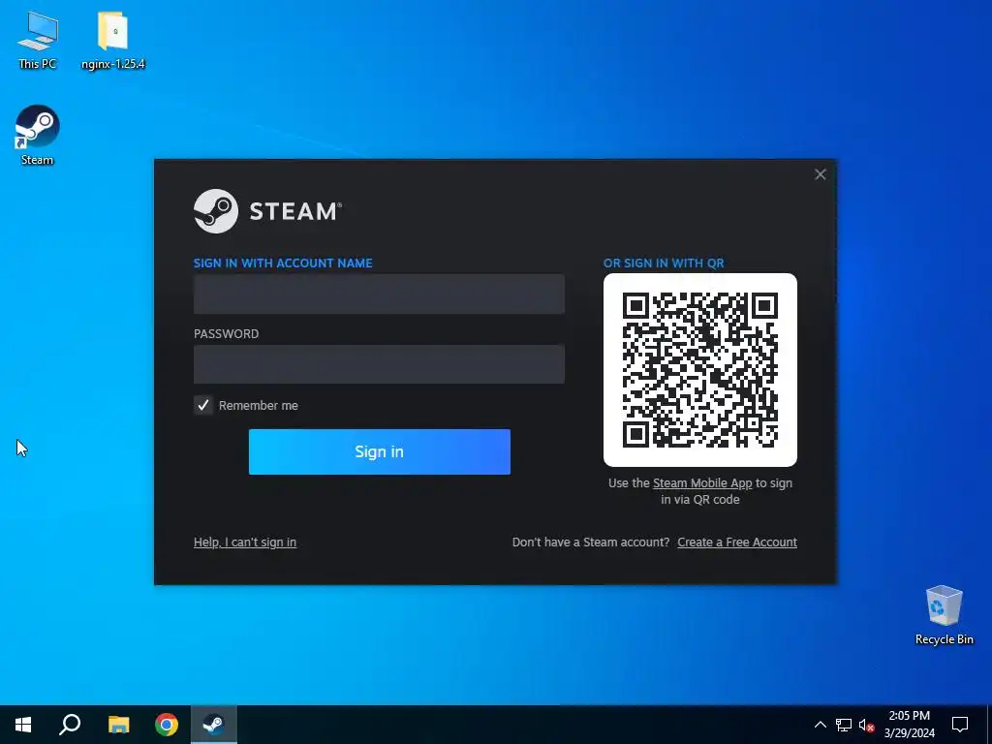Click the OR SIGN IN WITH QR heading
Screen dimensions: 992x744
pyautogui.click(x=664, y=263)
